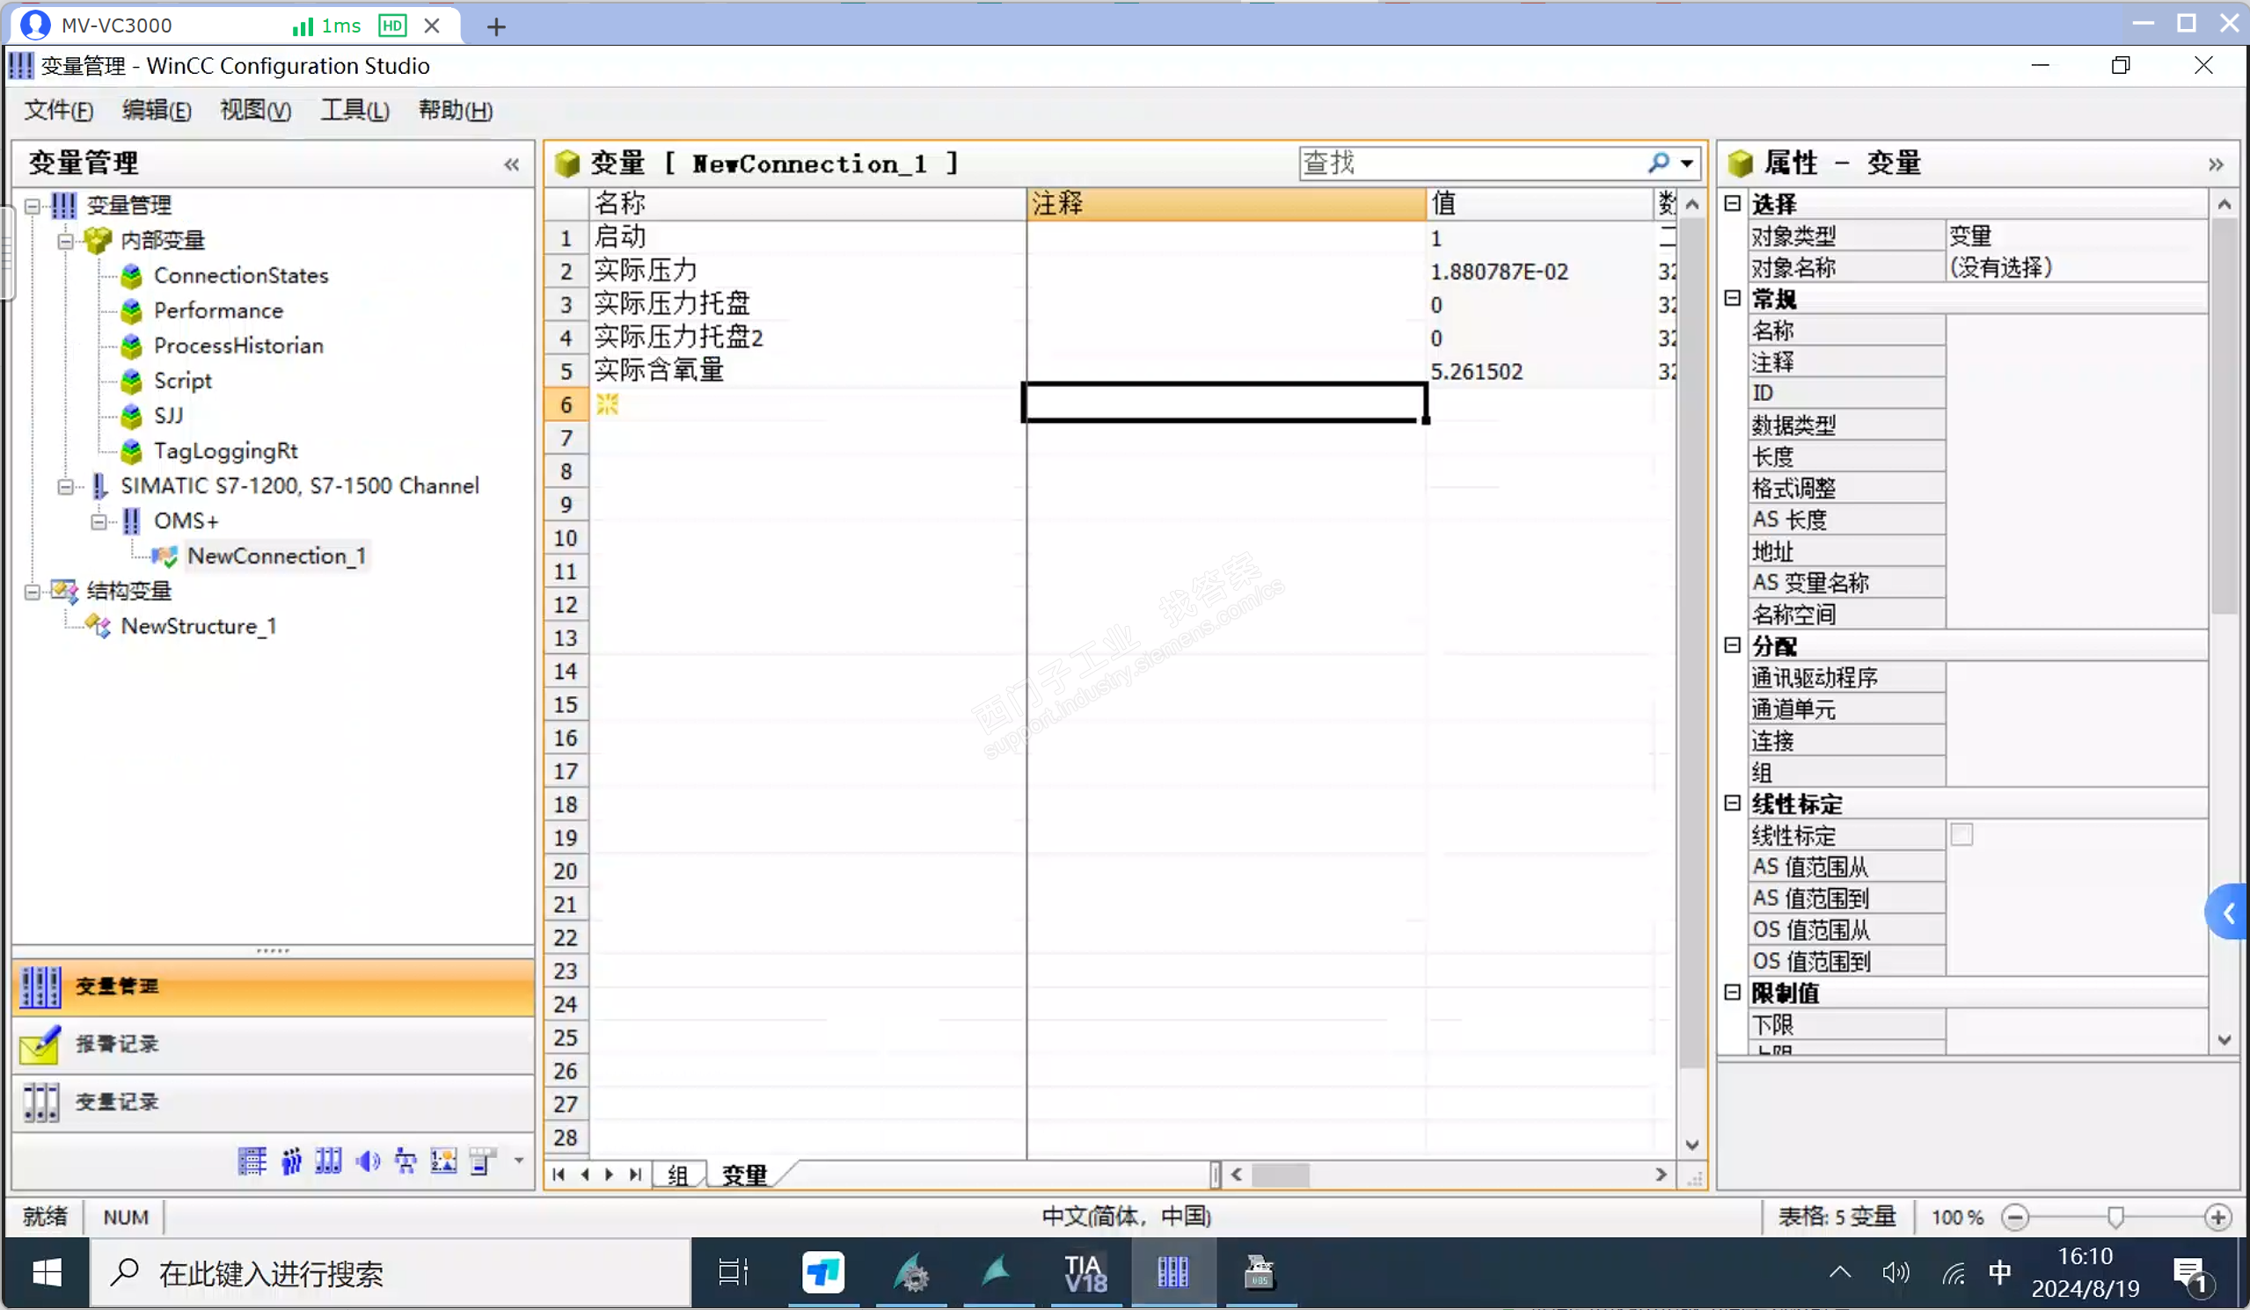Click the zoom slider handle in status bar
2250x1310 pixels.
(2115, 1217)
